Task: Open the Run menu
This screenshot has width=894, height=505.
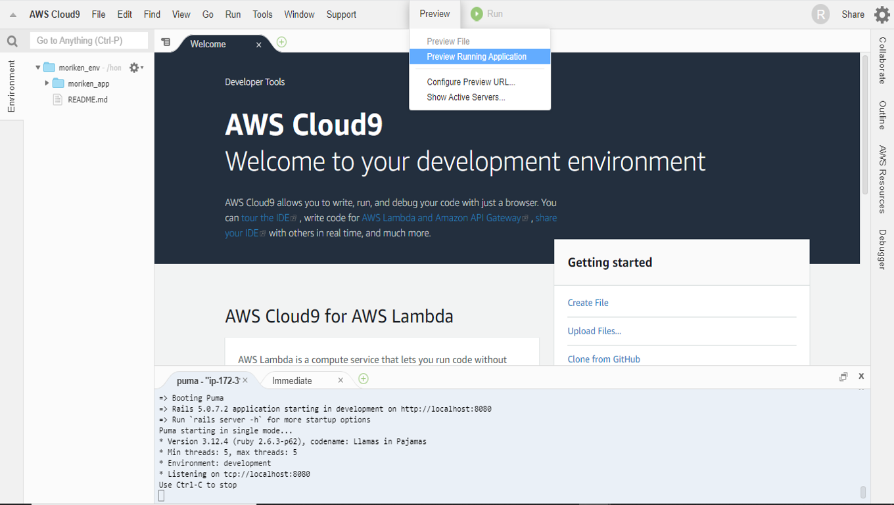Action: [233, 14]
